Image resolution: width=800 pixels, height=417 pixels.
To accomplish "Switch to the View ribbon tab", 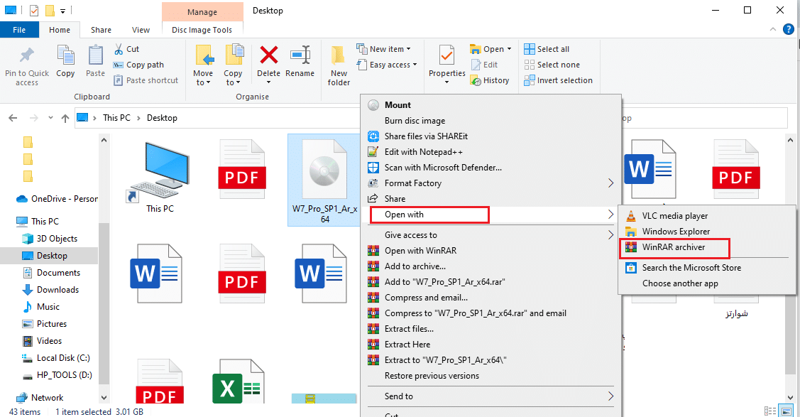I will pos(141,30).
